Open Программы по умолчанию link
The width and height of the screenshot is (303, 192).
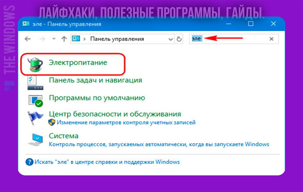[x=97, y=98]
